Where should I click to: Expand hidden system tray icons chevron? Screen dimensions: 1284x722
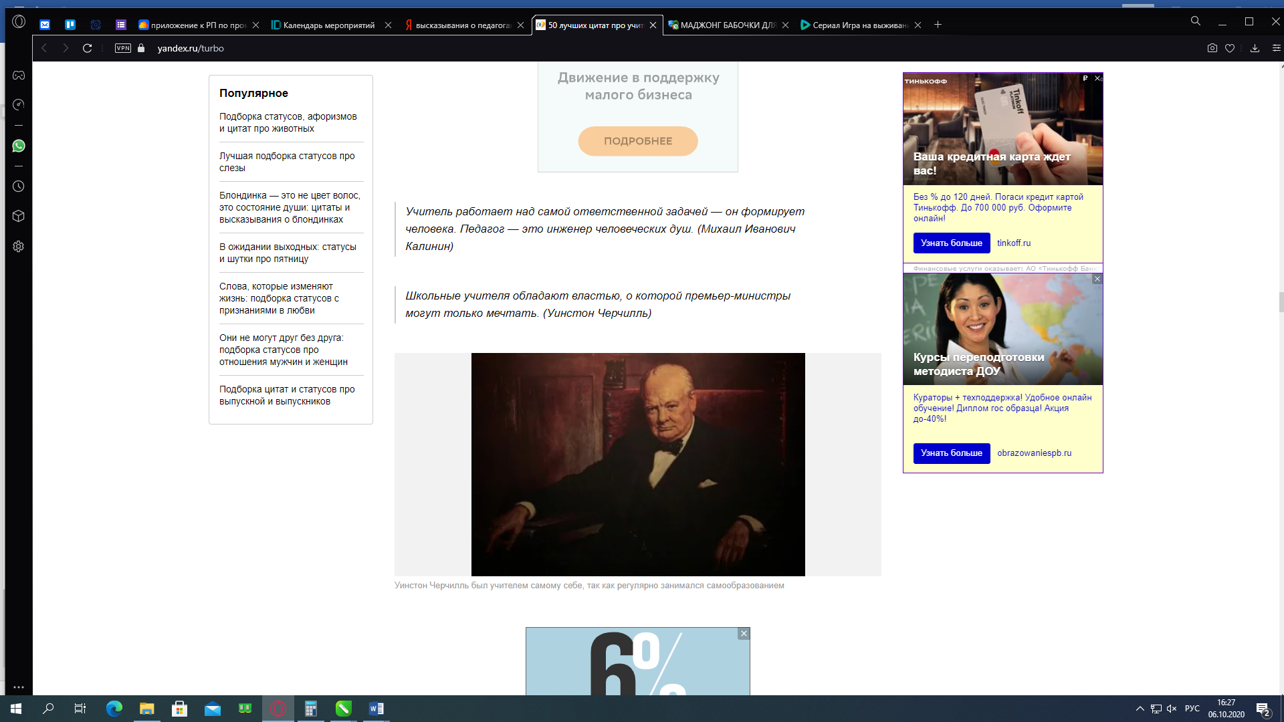point(1140,709)
